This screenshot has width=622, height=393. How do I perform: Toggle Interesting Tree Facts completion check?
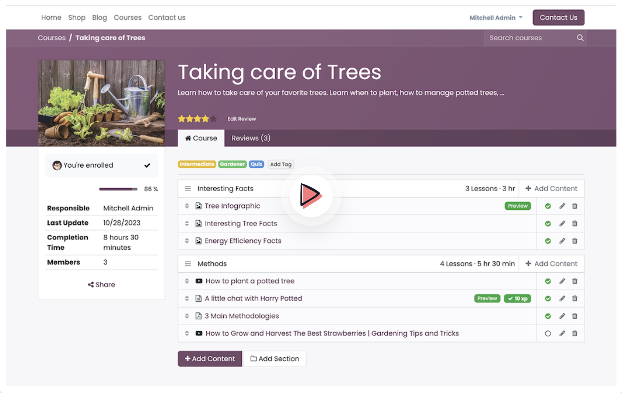[x=548, y=224]
